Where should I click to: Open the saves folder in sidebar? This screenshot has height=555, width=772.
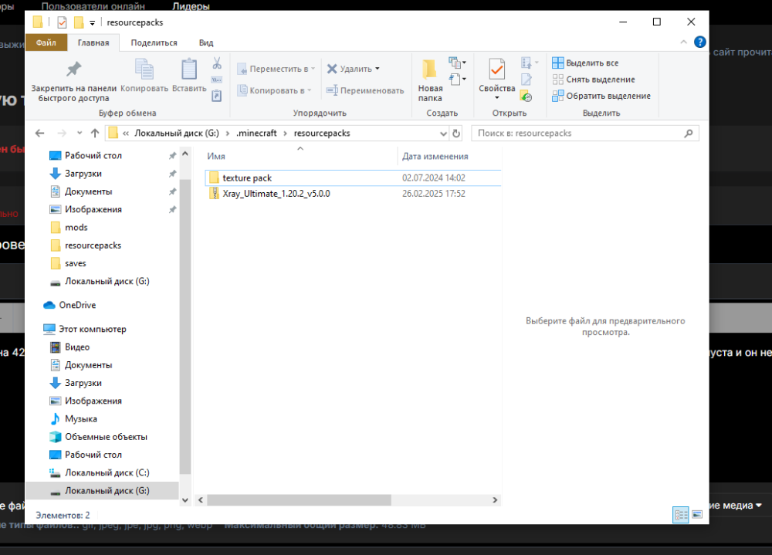point(75,263)
